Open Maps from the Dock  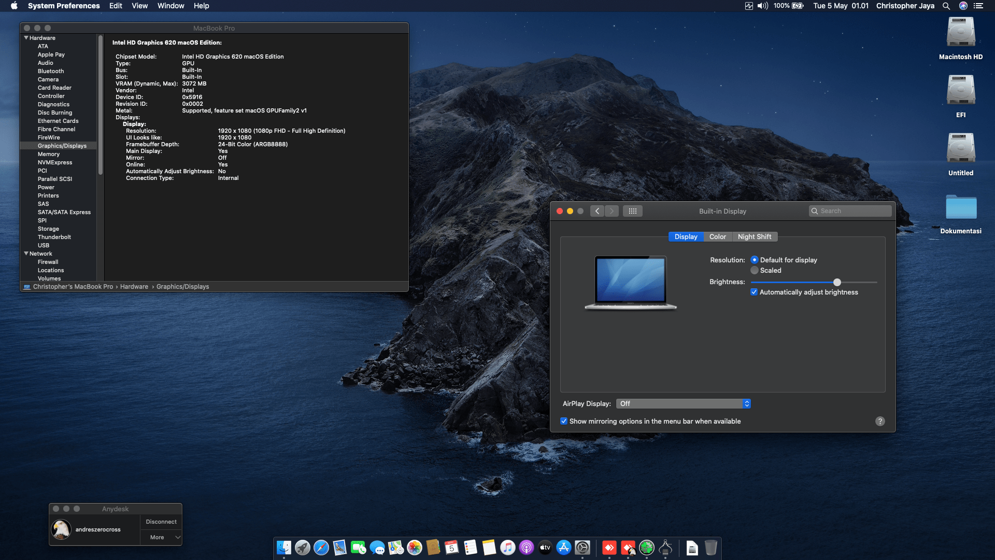(x=396, y=548)
